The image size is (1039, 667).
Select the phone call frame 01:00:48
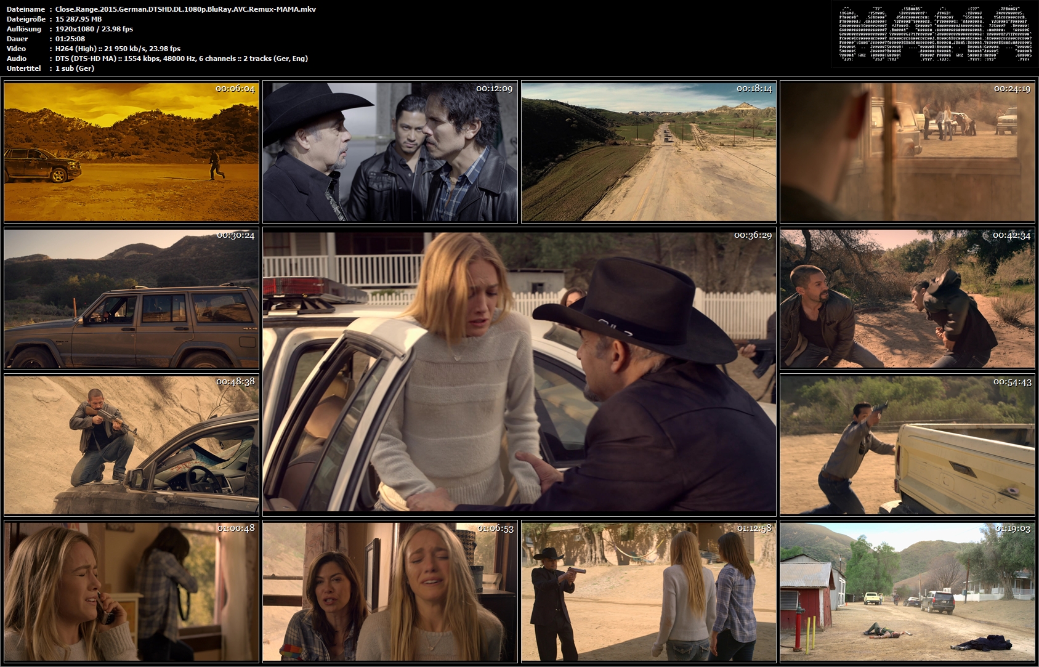[131, 591]
